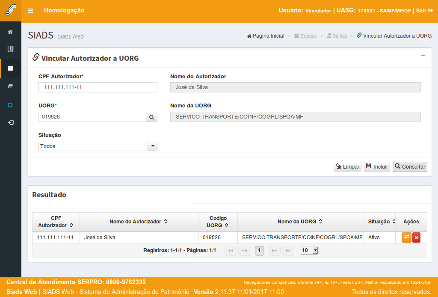Delete the José da Silva row

[x=416, y=238]
